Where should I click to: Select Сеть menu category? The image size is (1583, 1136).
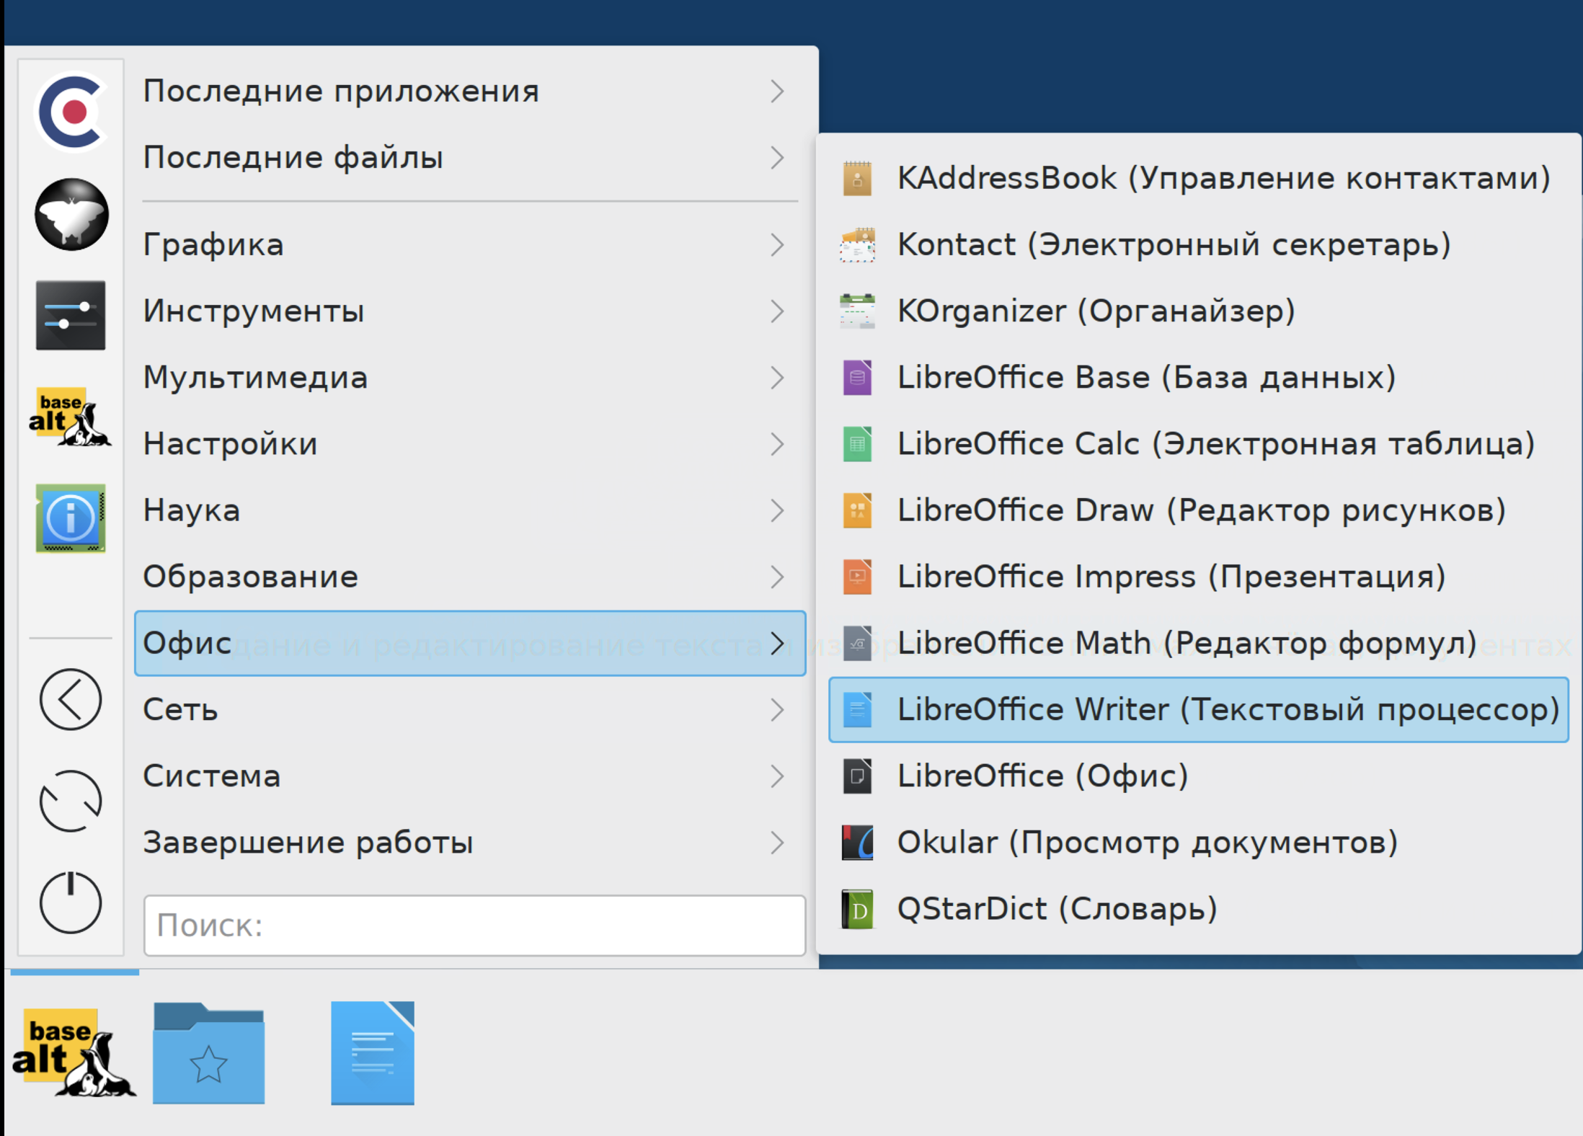coord(472,708)
